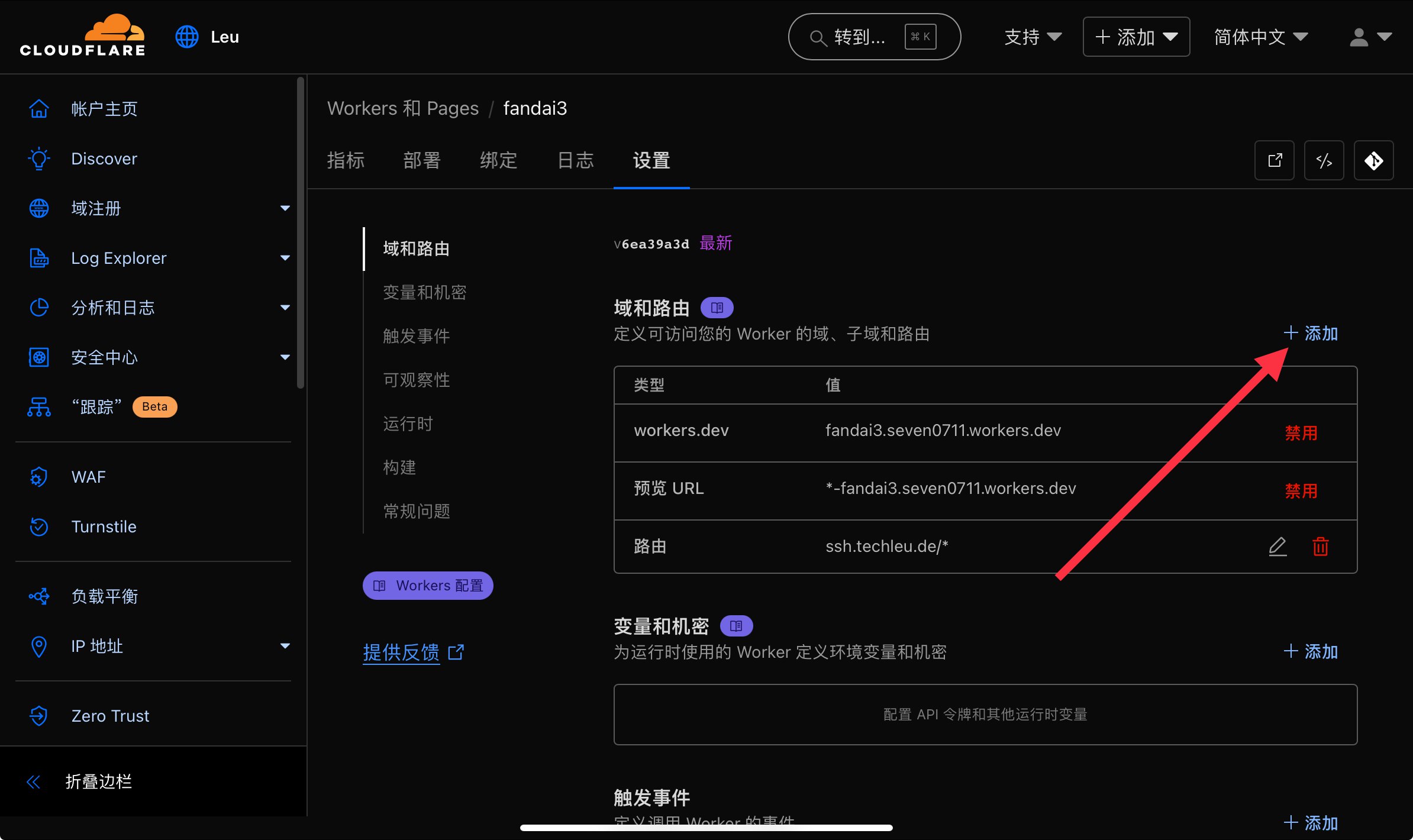Open the Workers 配置 pill button

[428, 586]
